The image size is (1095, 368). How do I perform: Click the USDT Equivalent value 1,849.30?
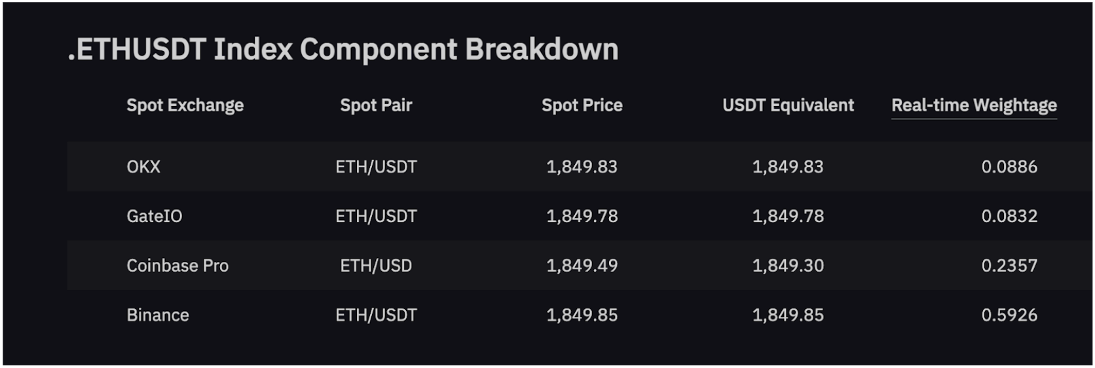point(788,266)
